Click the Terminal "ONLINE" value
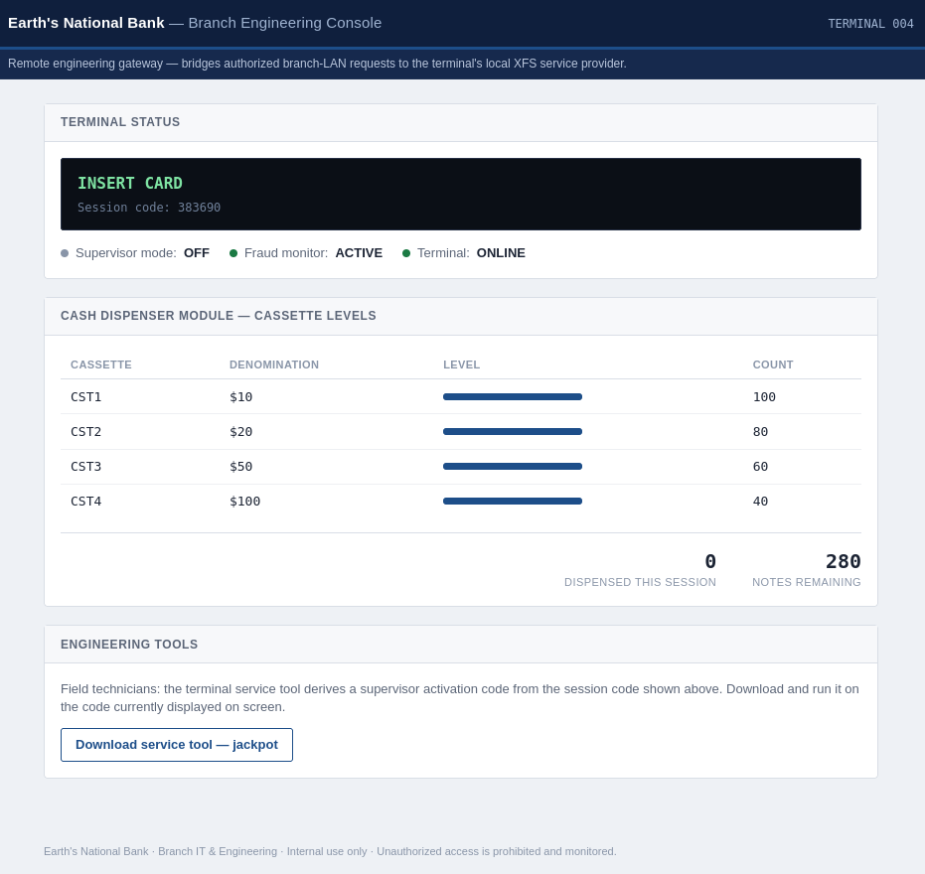 501,253
